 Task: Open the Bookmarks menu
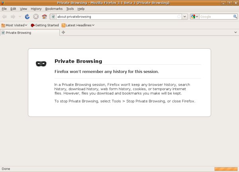[x=54, y=9]
